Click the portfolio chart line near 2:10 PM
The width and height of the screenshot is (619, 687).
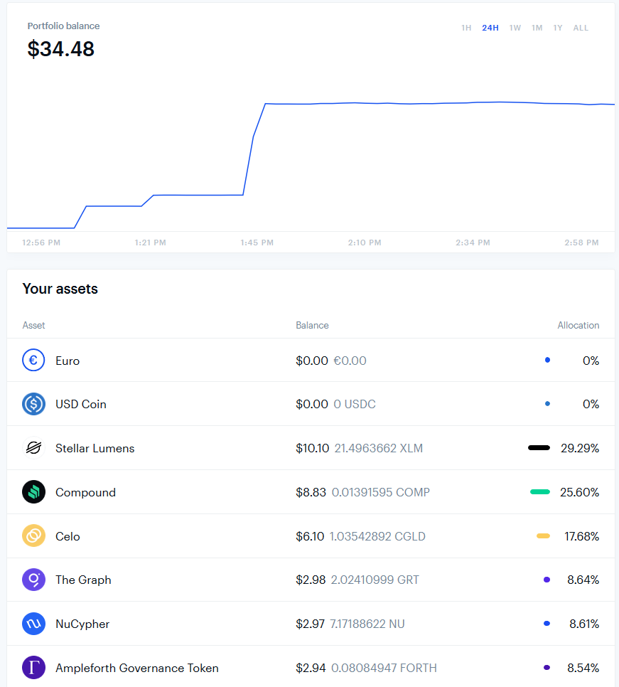[365, 103]
